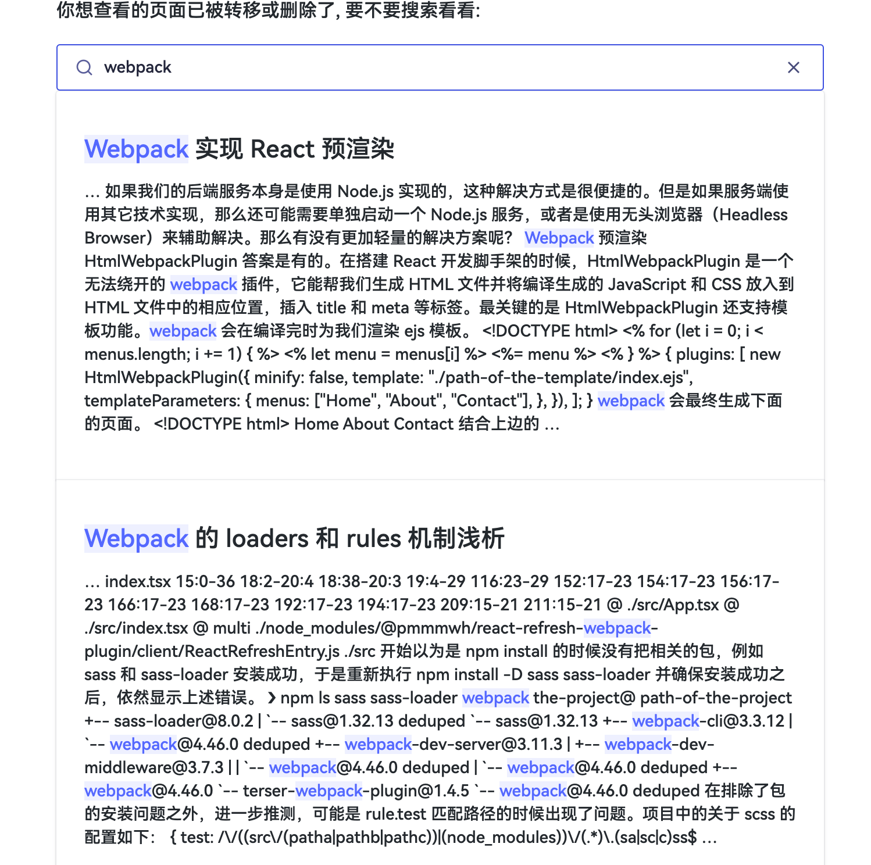Open result "Webpack 实现 React 预渲染"
The height and width of the screenshot is (865, 871).
point(240,149)
